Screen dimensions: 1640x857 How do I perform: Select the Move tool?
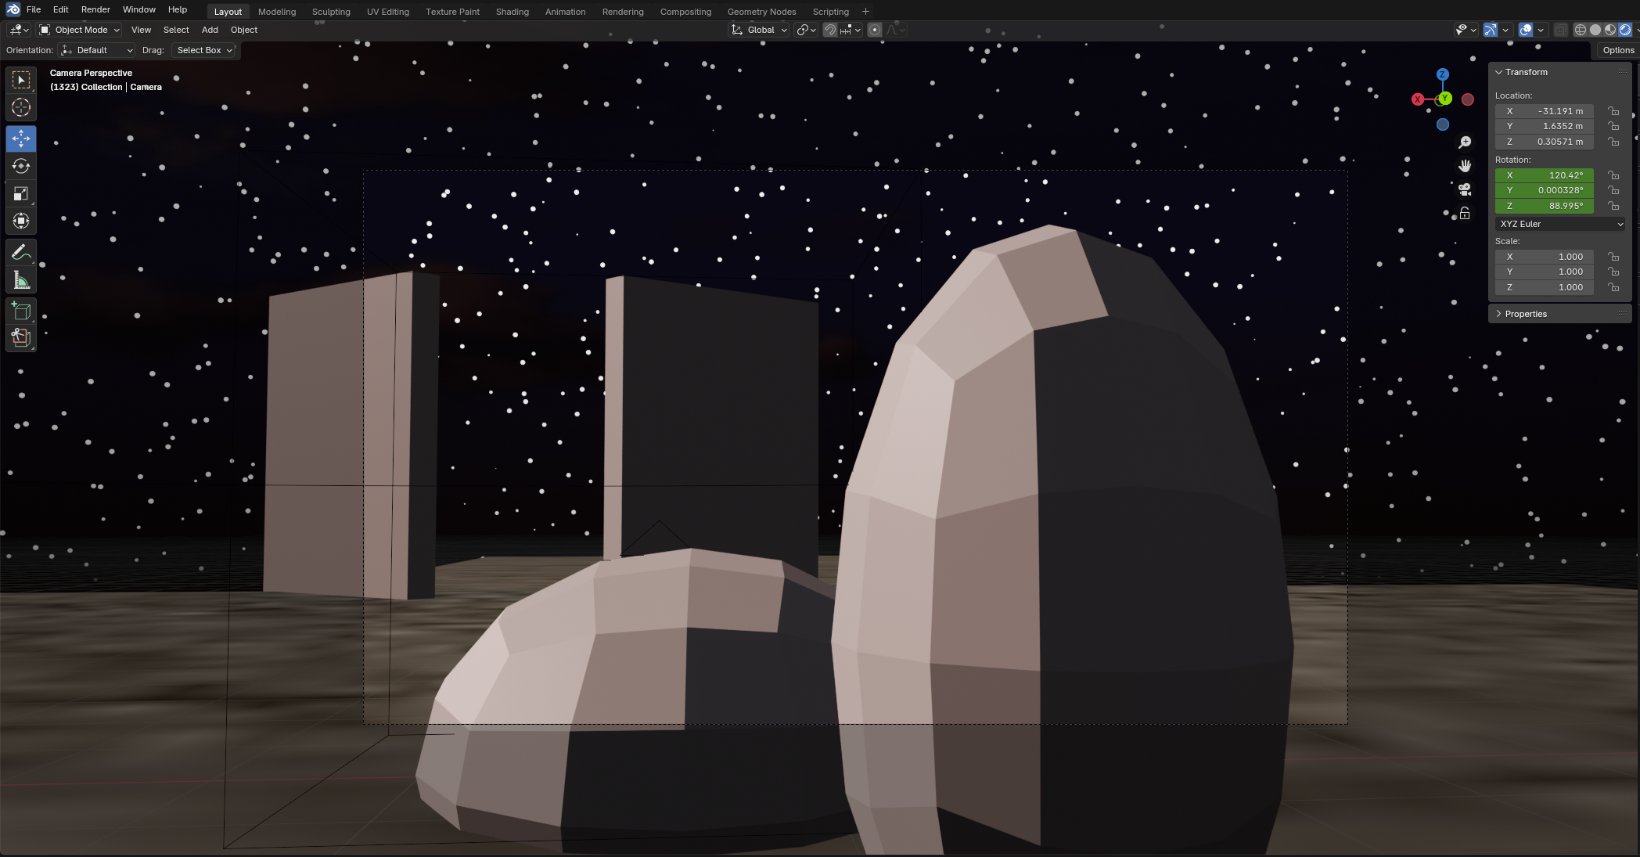[21, 139]
